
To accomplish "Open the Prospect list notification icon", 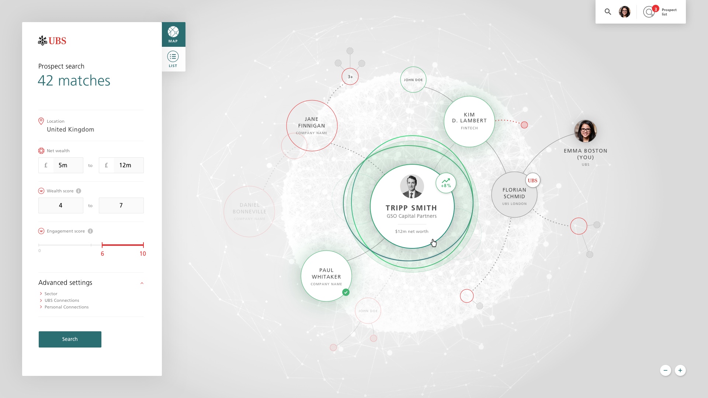I will click(649, 12).
